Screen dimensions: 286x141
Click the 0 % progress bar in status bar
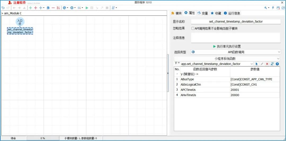click(43, 138)
